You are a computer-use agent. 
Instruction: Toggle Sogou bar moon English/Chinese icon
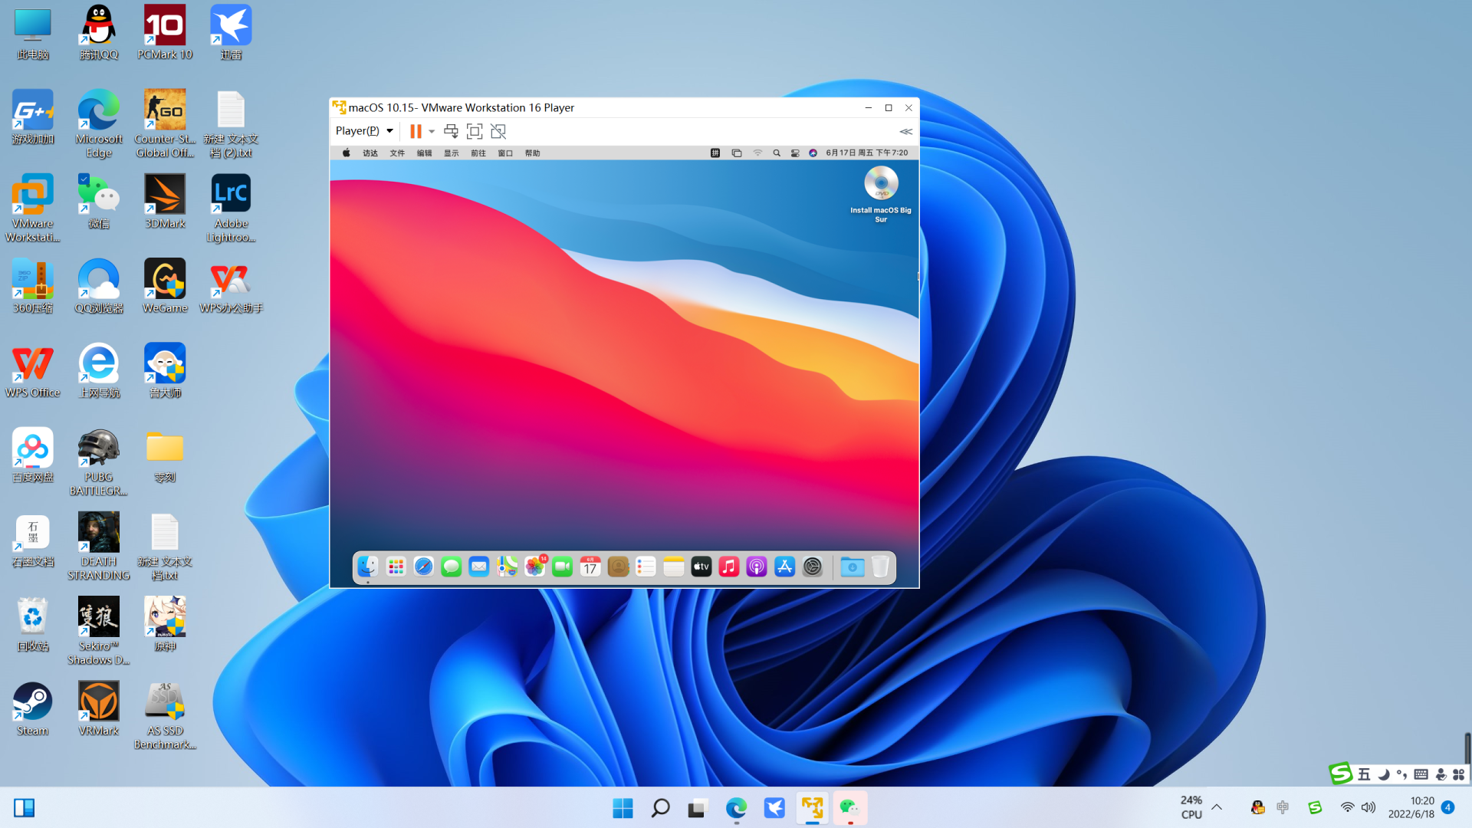(1384, 774)
